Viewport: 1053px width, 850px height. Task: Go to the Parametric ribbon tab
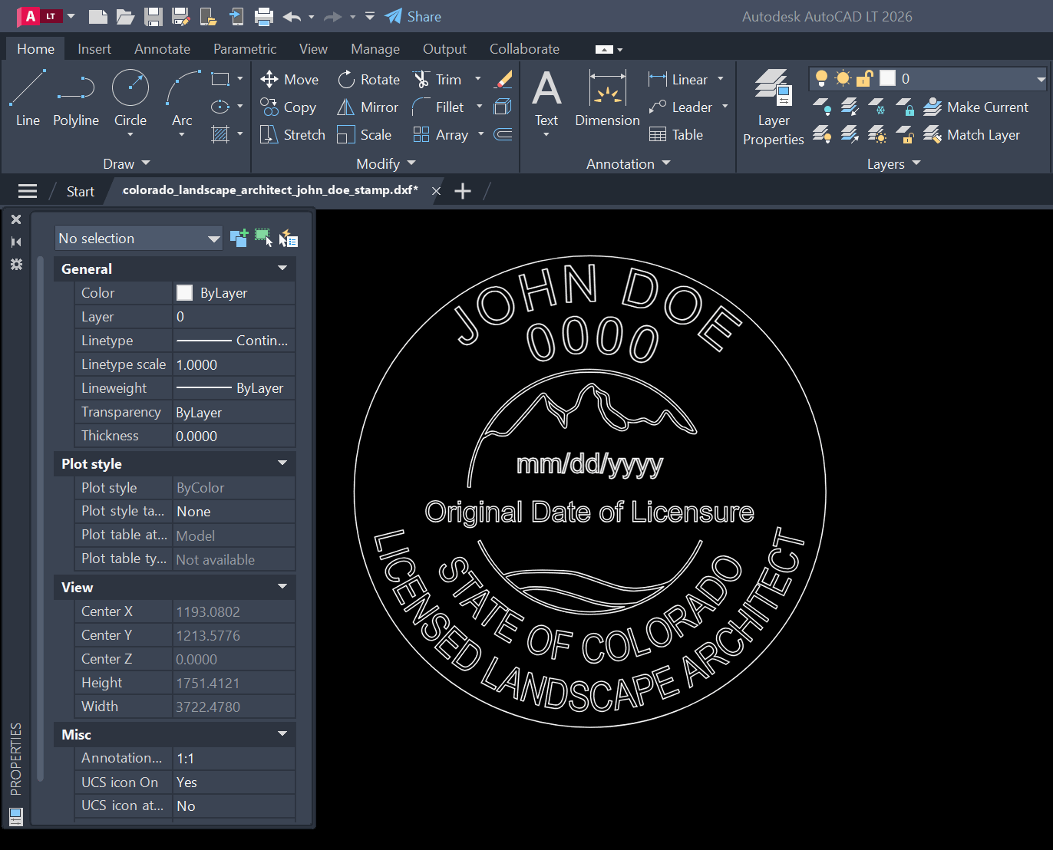(245, 48)
